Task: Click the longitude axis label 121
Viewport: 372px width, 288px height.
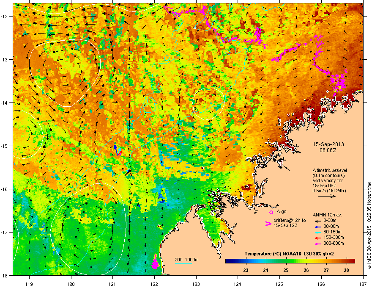Action: pos(112,284)
